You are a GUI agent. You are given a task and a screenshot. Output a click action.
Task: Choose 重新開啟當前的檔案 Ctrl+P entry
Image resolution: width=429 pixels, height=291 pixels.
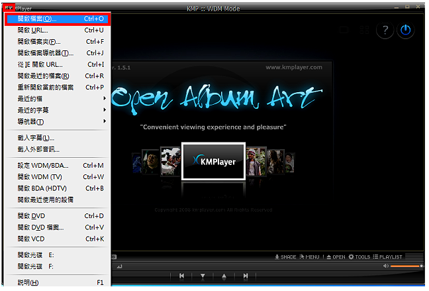pyautogui.click(x=58, y=87)
